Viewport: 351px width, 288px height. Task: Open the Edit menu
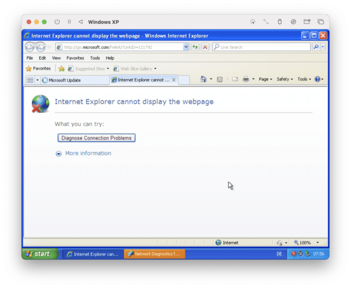click(x=42, y=58)
